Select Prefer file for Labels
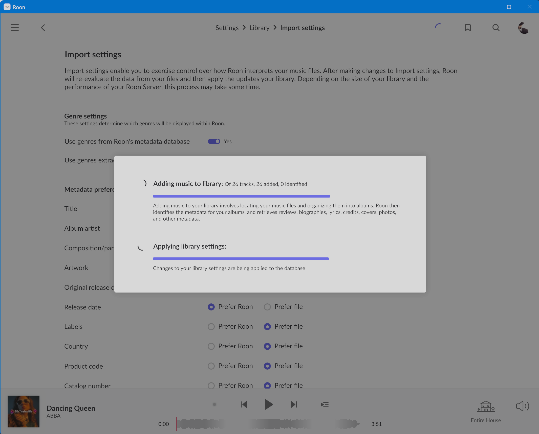 point(267,327)
